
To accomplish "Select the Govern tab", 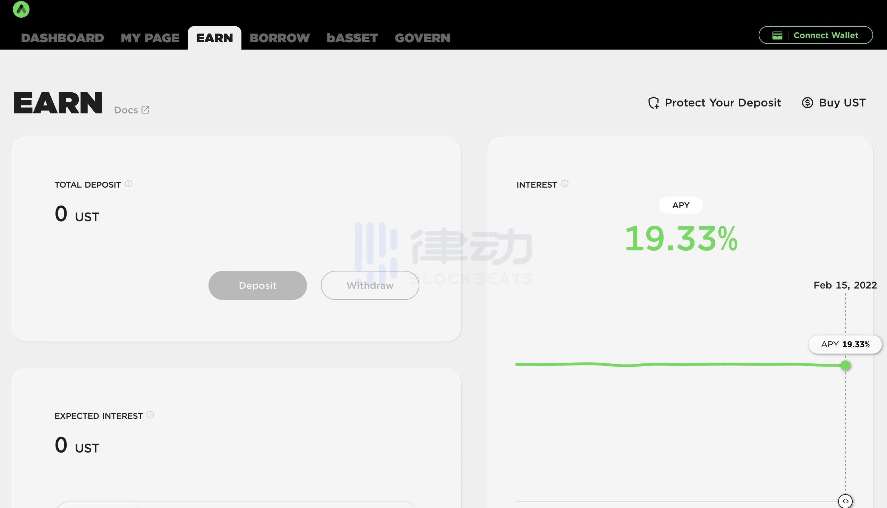I will 422,38.
